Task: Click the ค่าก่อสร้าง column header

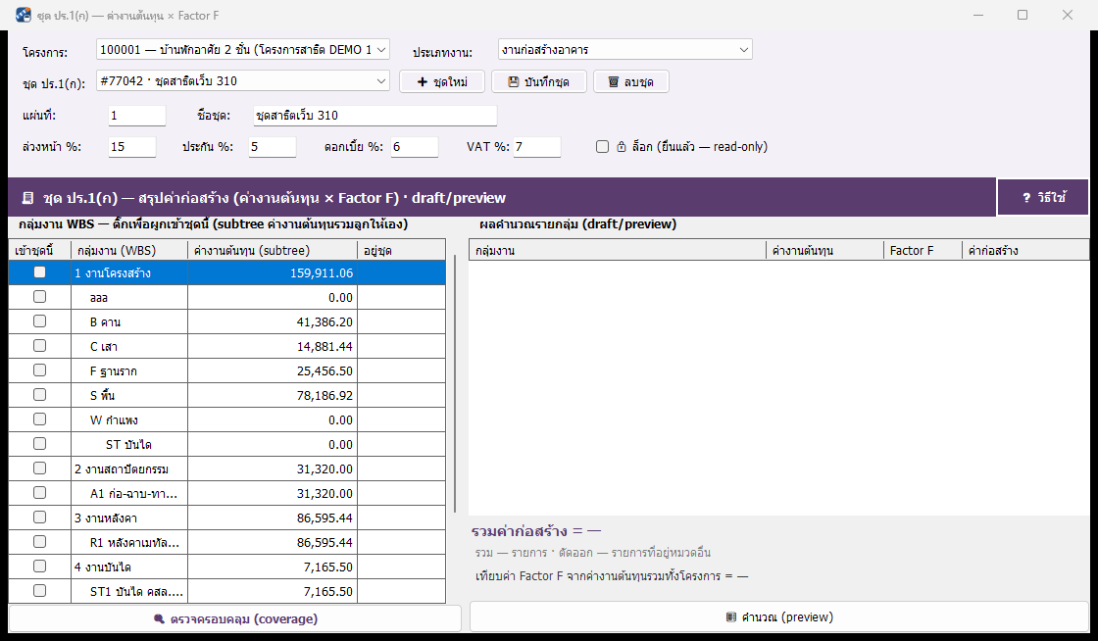Action: point(1025,251)
